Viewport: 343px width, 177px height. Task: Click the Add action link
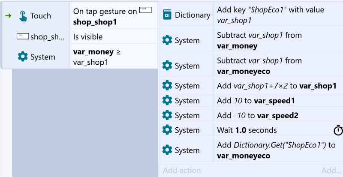click(182, 171)
